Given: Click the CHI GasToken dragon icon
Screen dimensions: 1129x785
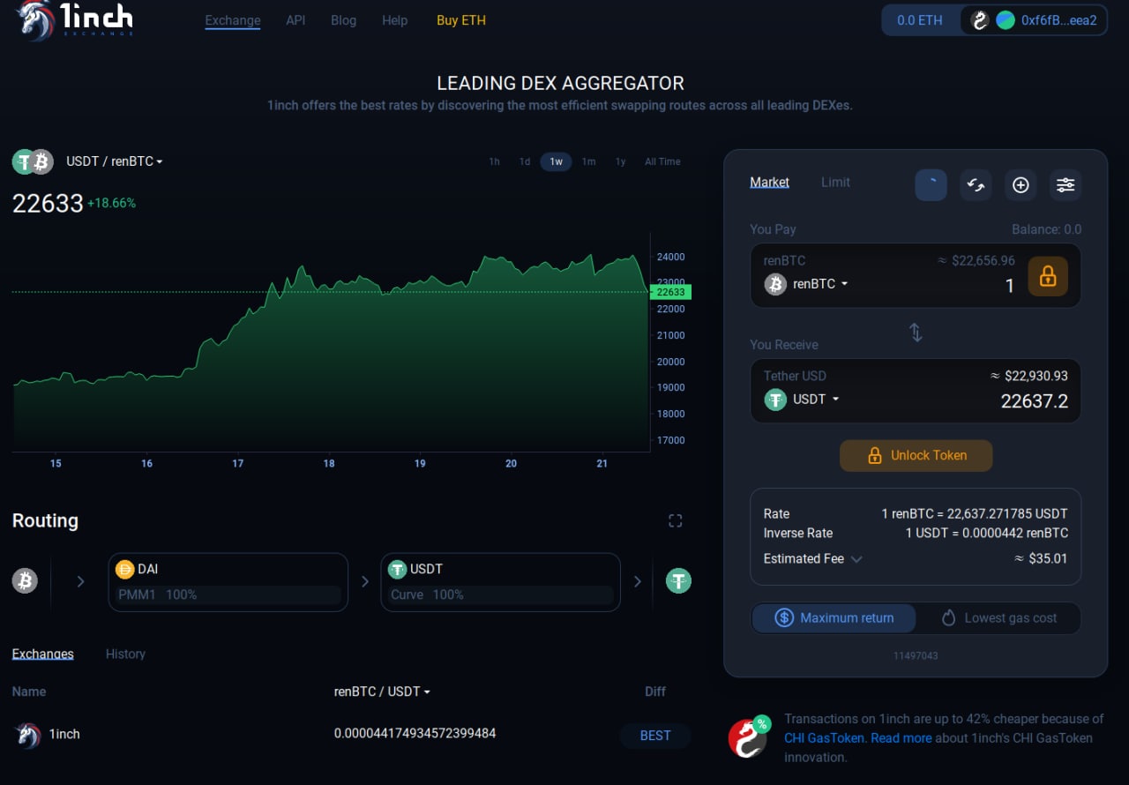Looking at the screenshot, I should 749,737.
